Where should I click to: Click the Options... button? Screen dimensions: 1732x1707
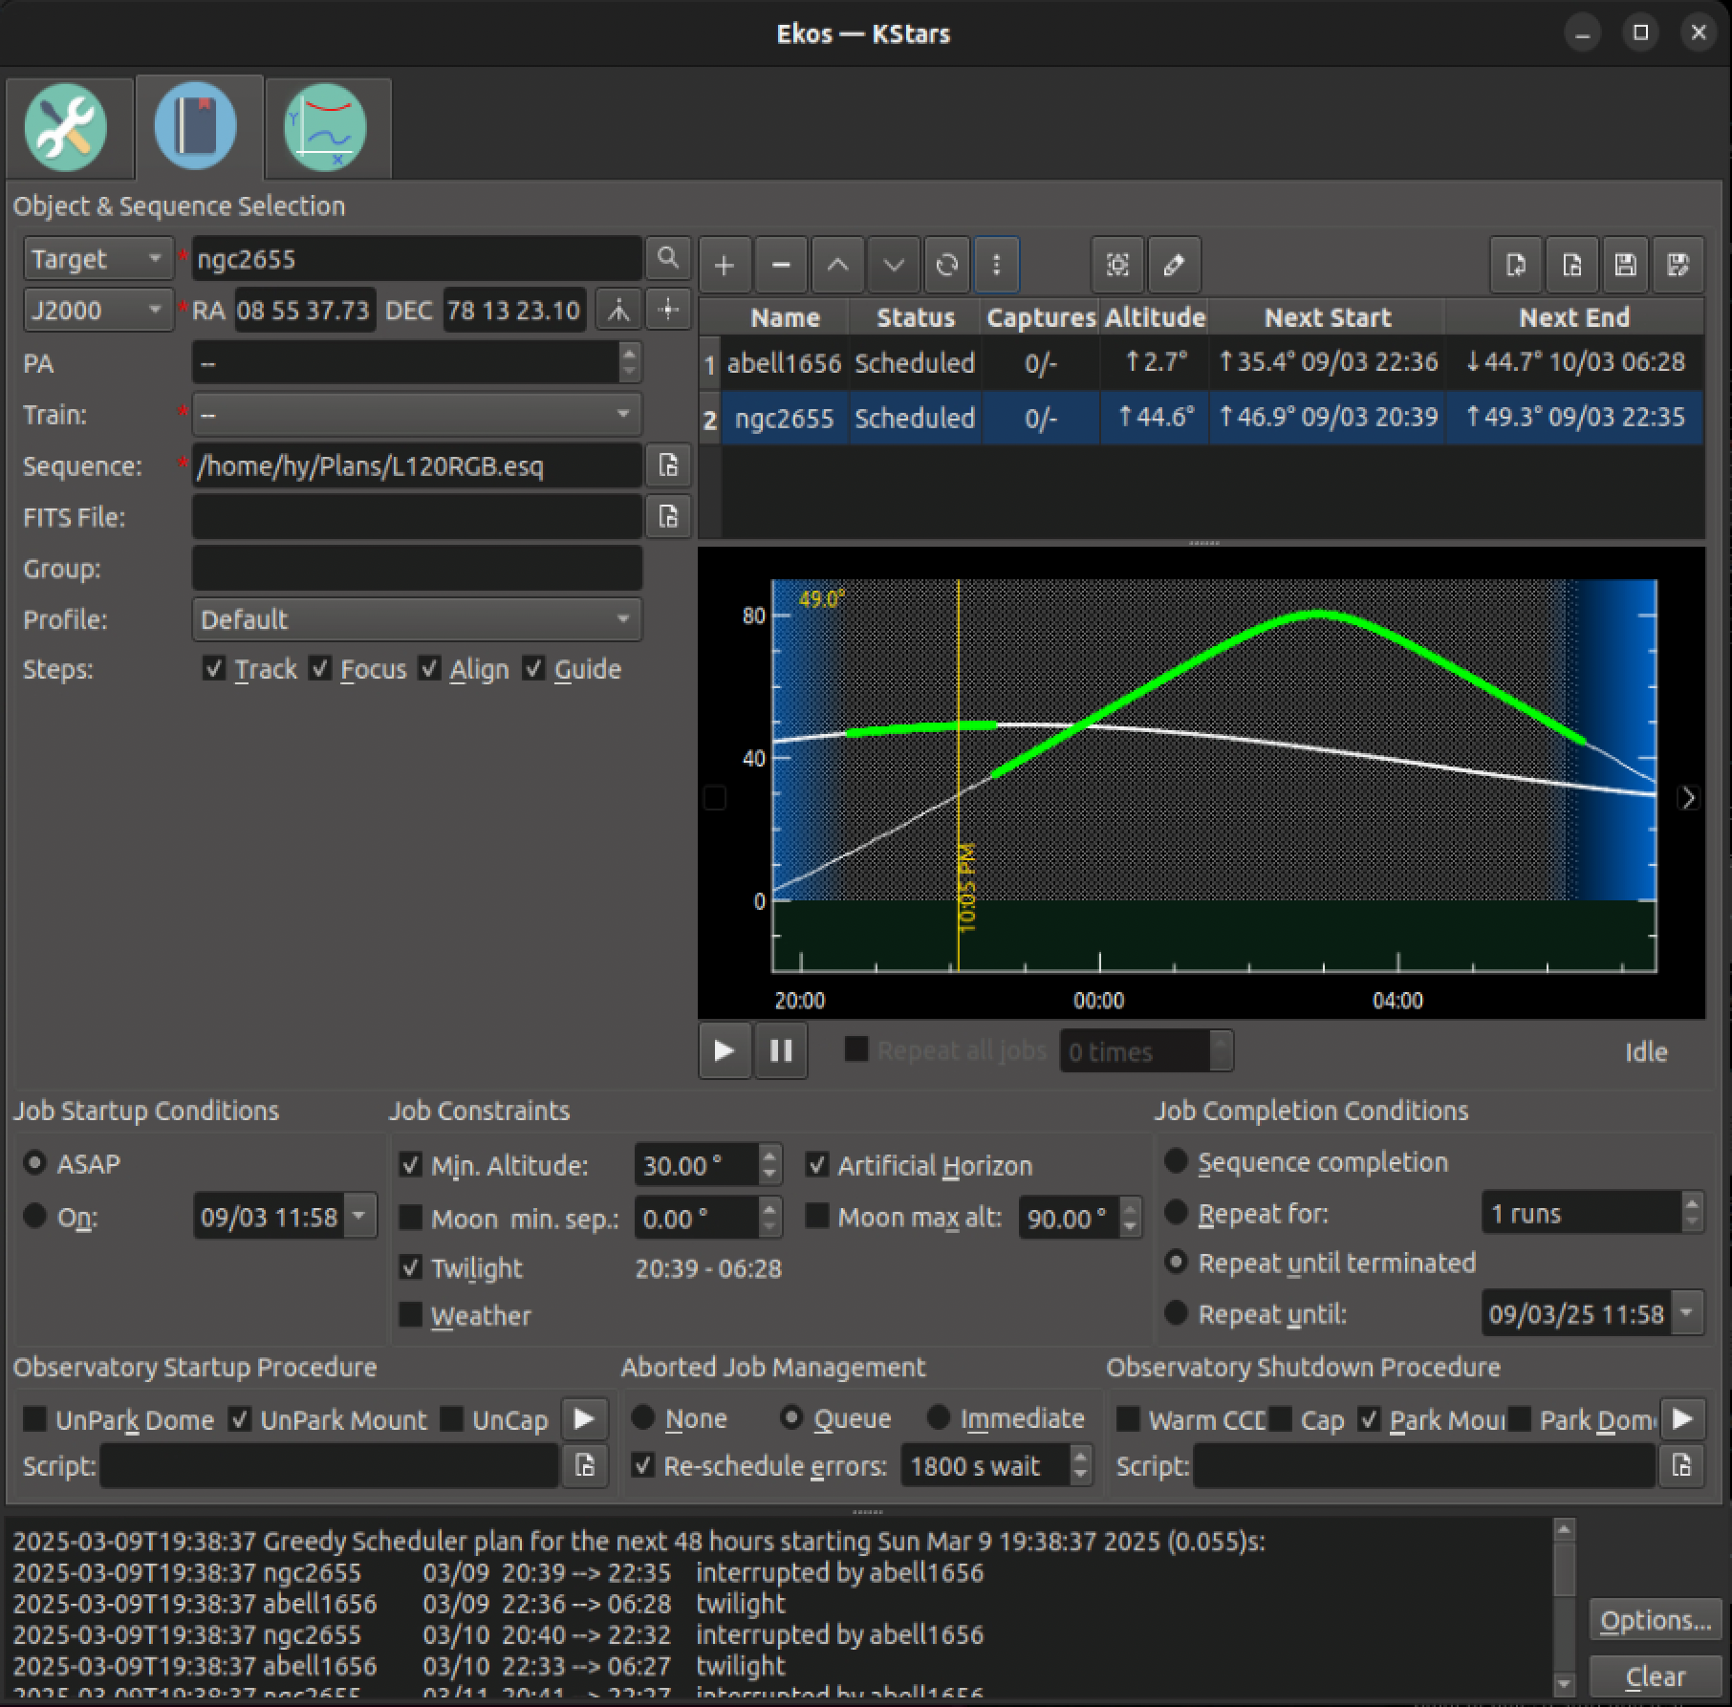(x=1655, y=1621)
